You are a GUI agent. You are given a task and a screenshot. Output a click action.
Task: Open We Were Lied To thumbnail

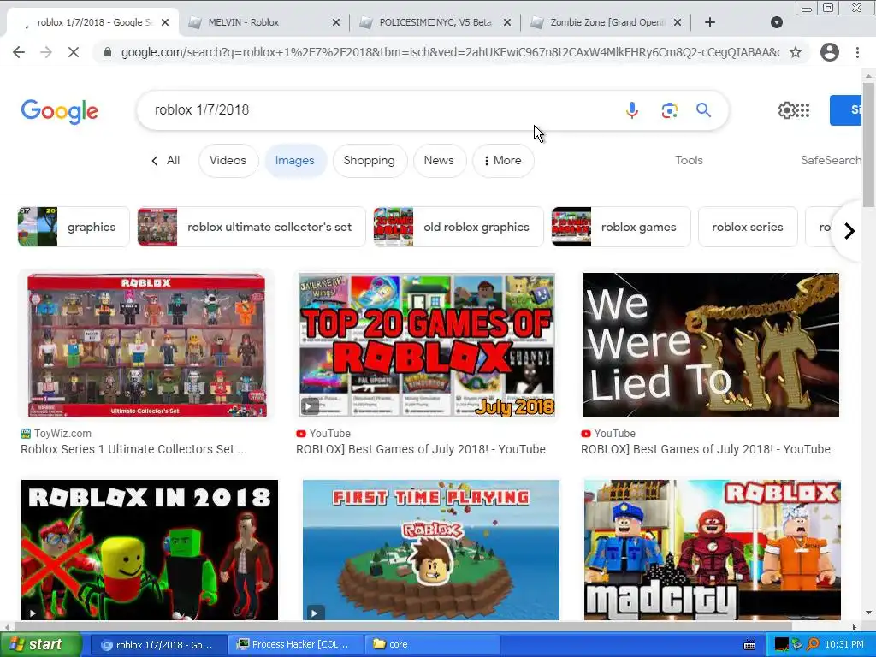click(711, 345)
